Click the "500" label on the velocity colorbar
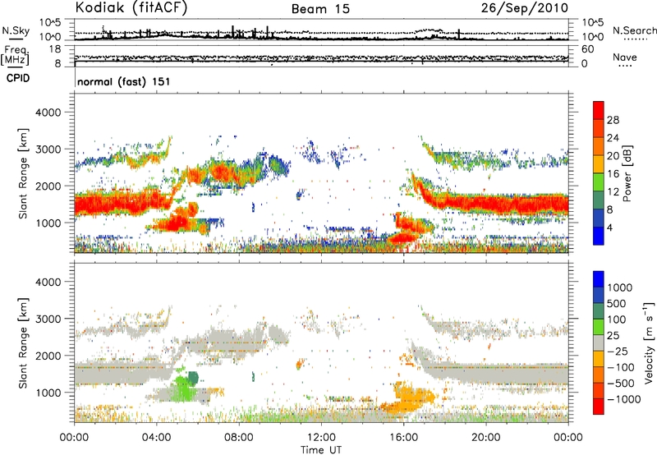The width and height of the screenshot is (657, 455). click(618, 304)
